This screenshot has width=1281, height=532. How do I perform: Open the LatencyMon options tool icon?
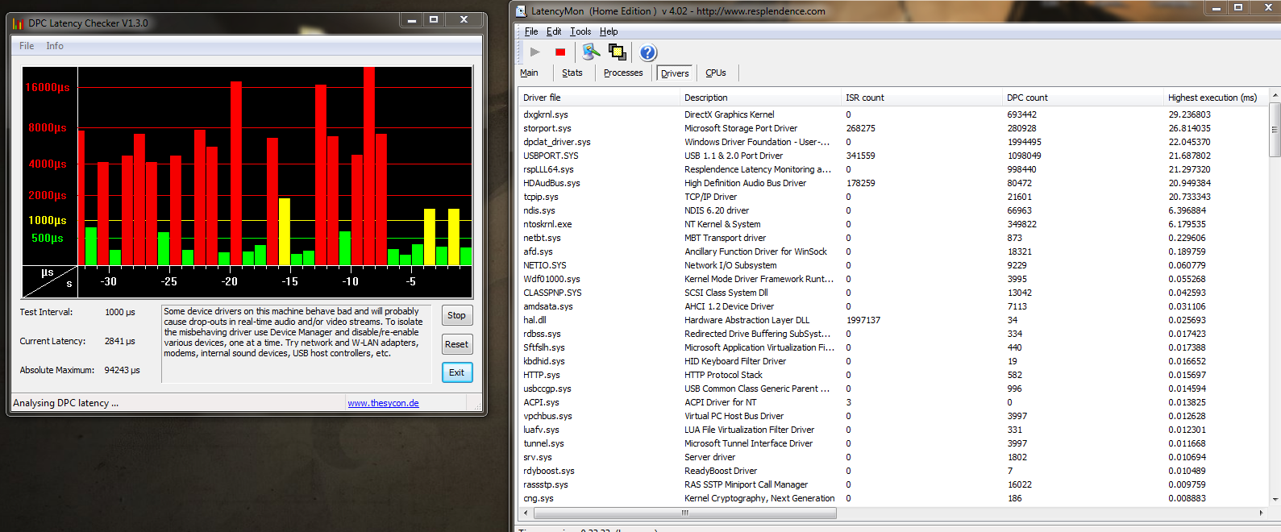(x=592, y=52)
